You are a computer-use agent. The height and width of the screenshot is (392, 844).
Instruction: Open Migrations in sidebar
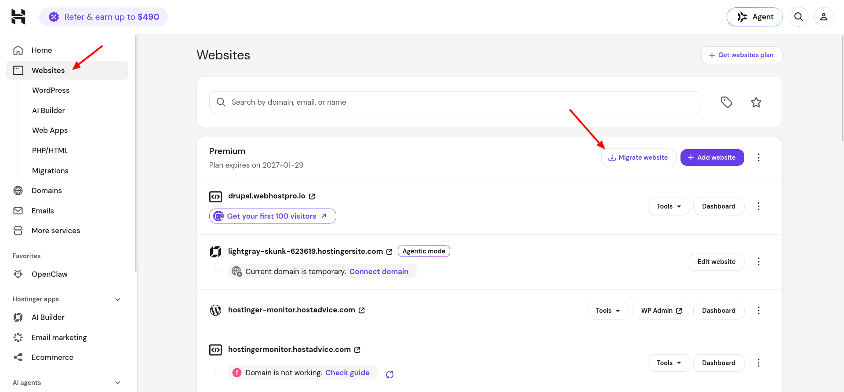[50, 171]
